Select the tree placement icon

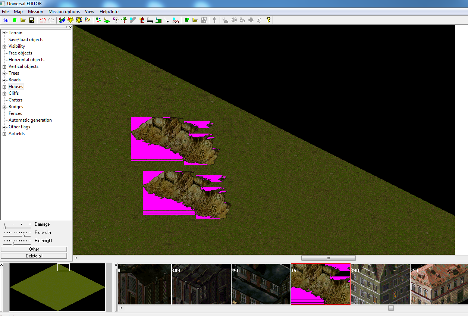pos(124,20)
